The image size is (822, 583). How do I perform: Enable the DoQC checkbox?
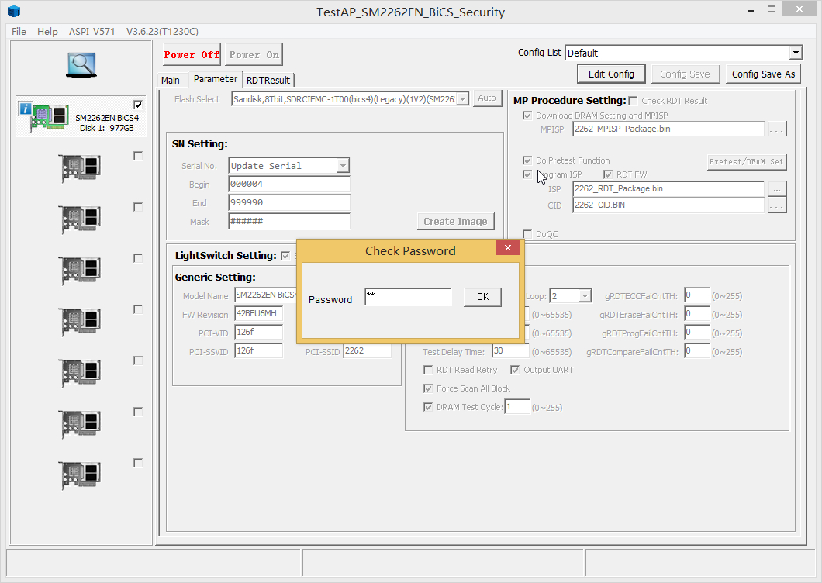coord(528,234)
